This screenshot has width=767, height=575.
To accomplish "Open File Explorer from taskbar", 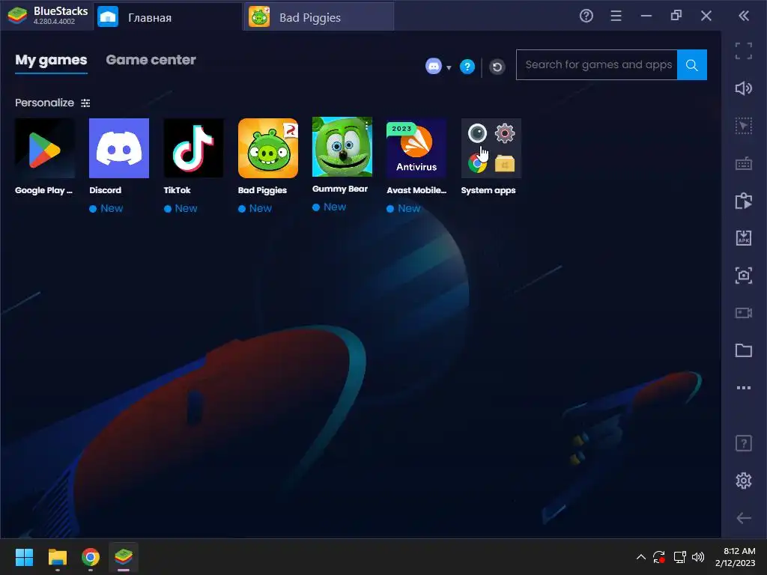I will [x=57, y=557].
